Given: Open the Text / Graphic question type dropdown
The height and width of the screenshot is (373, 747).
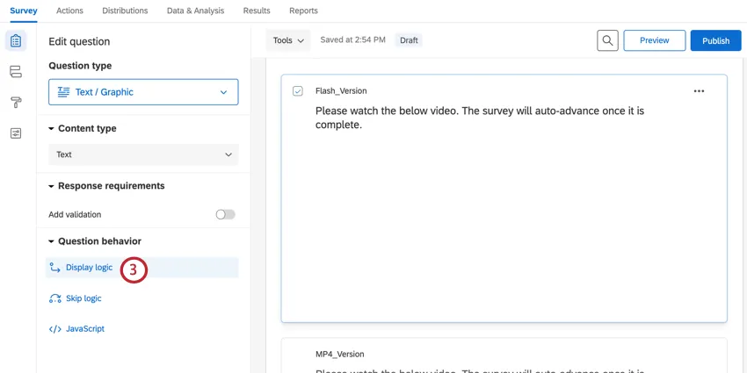Looking at the screenshot, I should (143, 92).
